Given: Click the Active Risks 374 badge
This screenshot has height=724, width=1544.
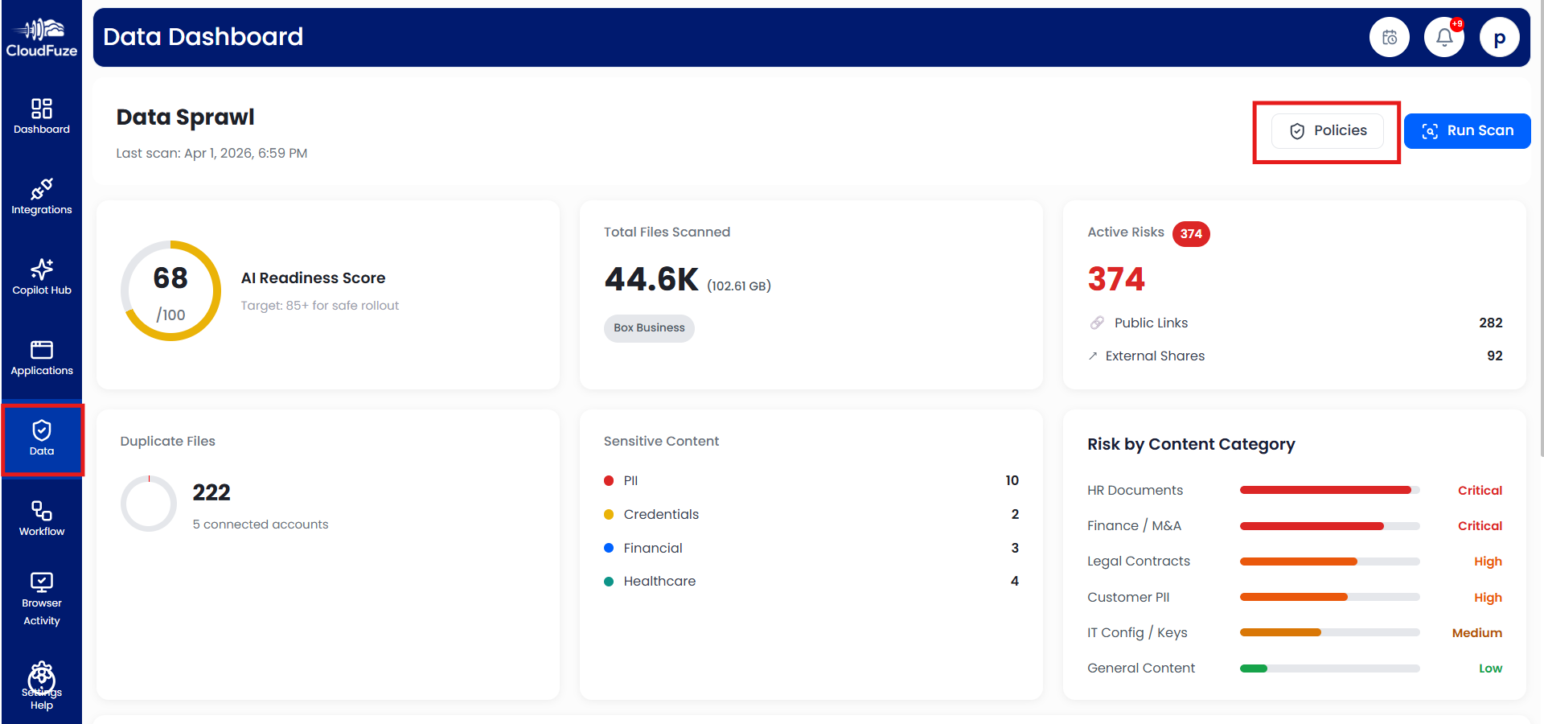Looking at the screenshot, I should (x=1191, y=234).
